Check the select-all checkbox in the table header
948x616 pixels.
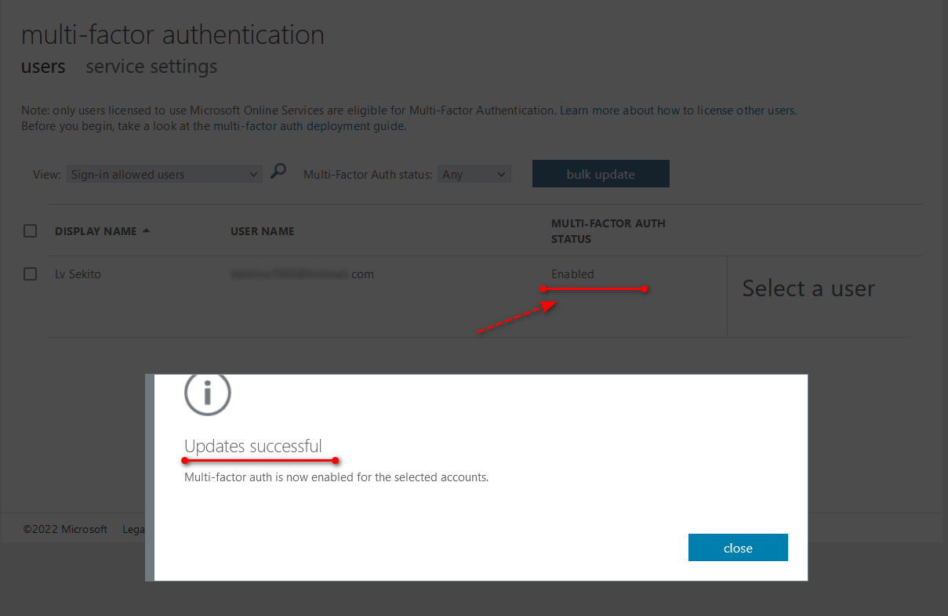(30, 230)
